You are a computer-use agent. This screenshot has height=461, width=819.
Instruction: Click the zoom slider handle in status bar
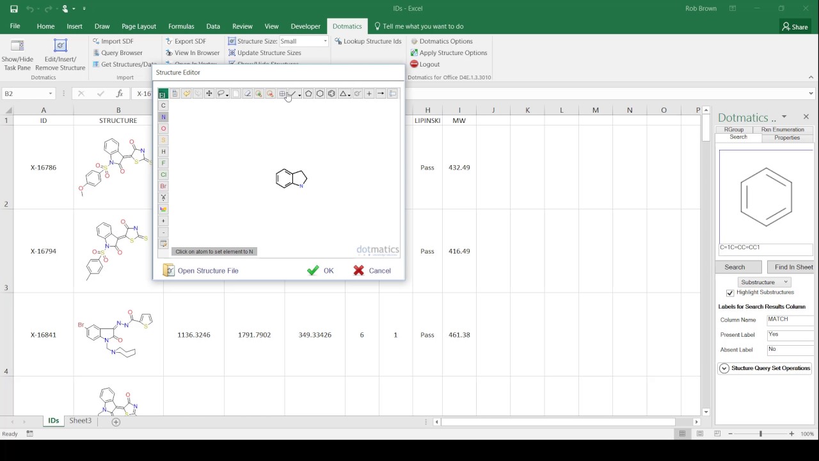[761, 433]
